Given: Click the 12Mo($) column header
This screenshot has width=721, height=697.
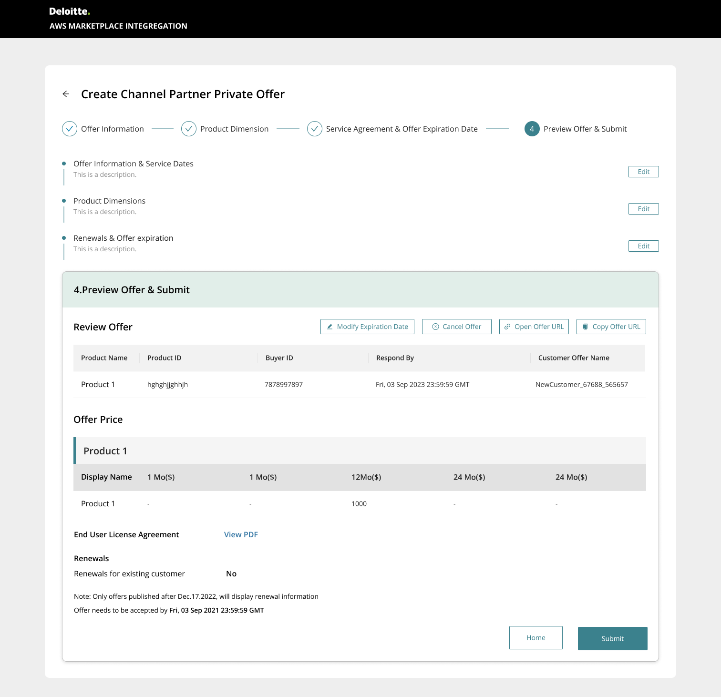Looking at the screenshot, I should pos(366,477).
